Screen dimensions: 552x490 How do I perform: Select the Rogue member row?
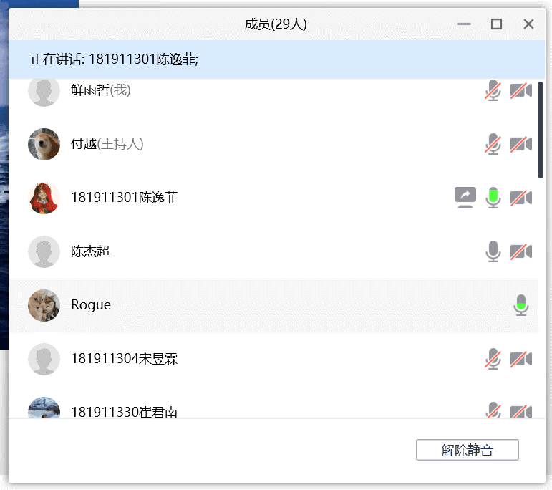[x=286, y=305]
